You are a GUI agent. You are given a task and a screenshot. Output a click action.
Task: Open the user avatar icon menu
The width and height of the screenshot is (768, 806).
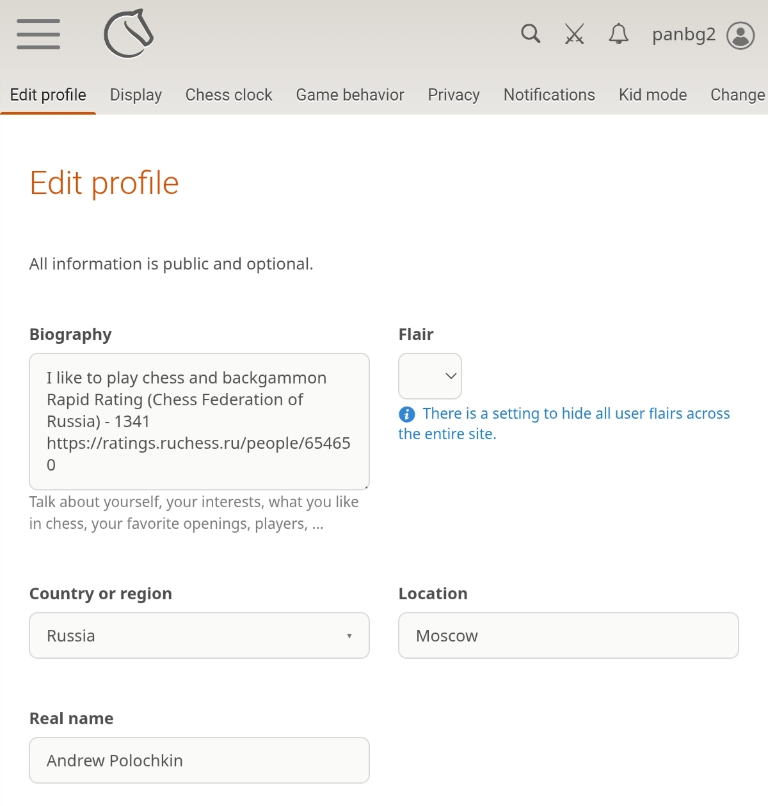pyautogui.click(x=740, y=35)
